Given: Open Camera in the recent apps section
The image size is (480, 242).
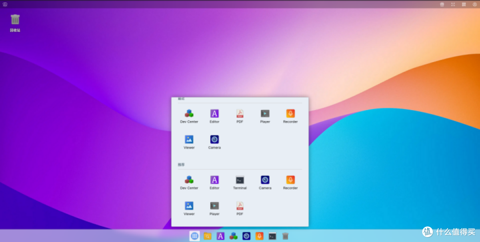Looking at the screenshot, I should pos(214,142).
